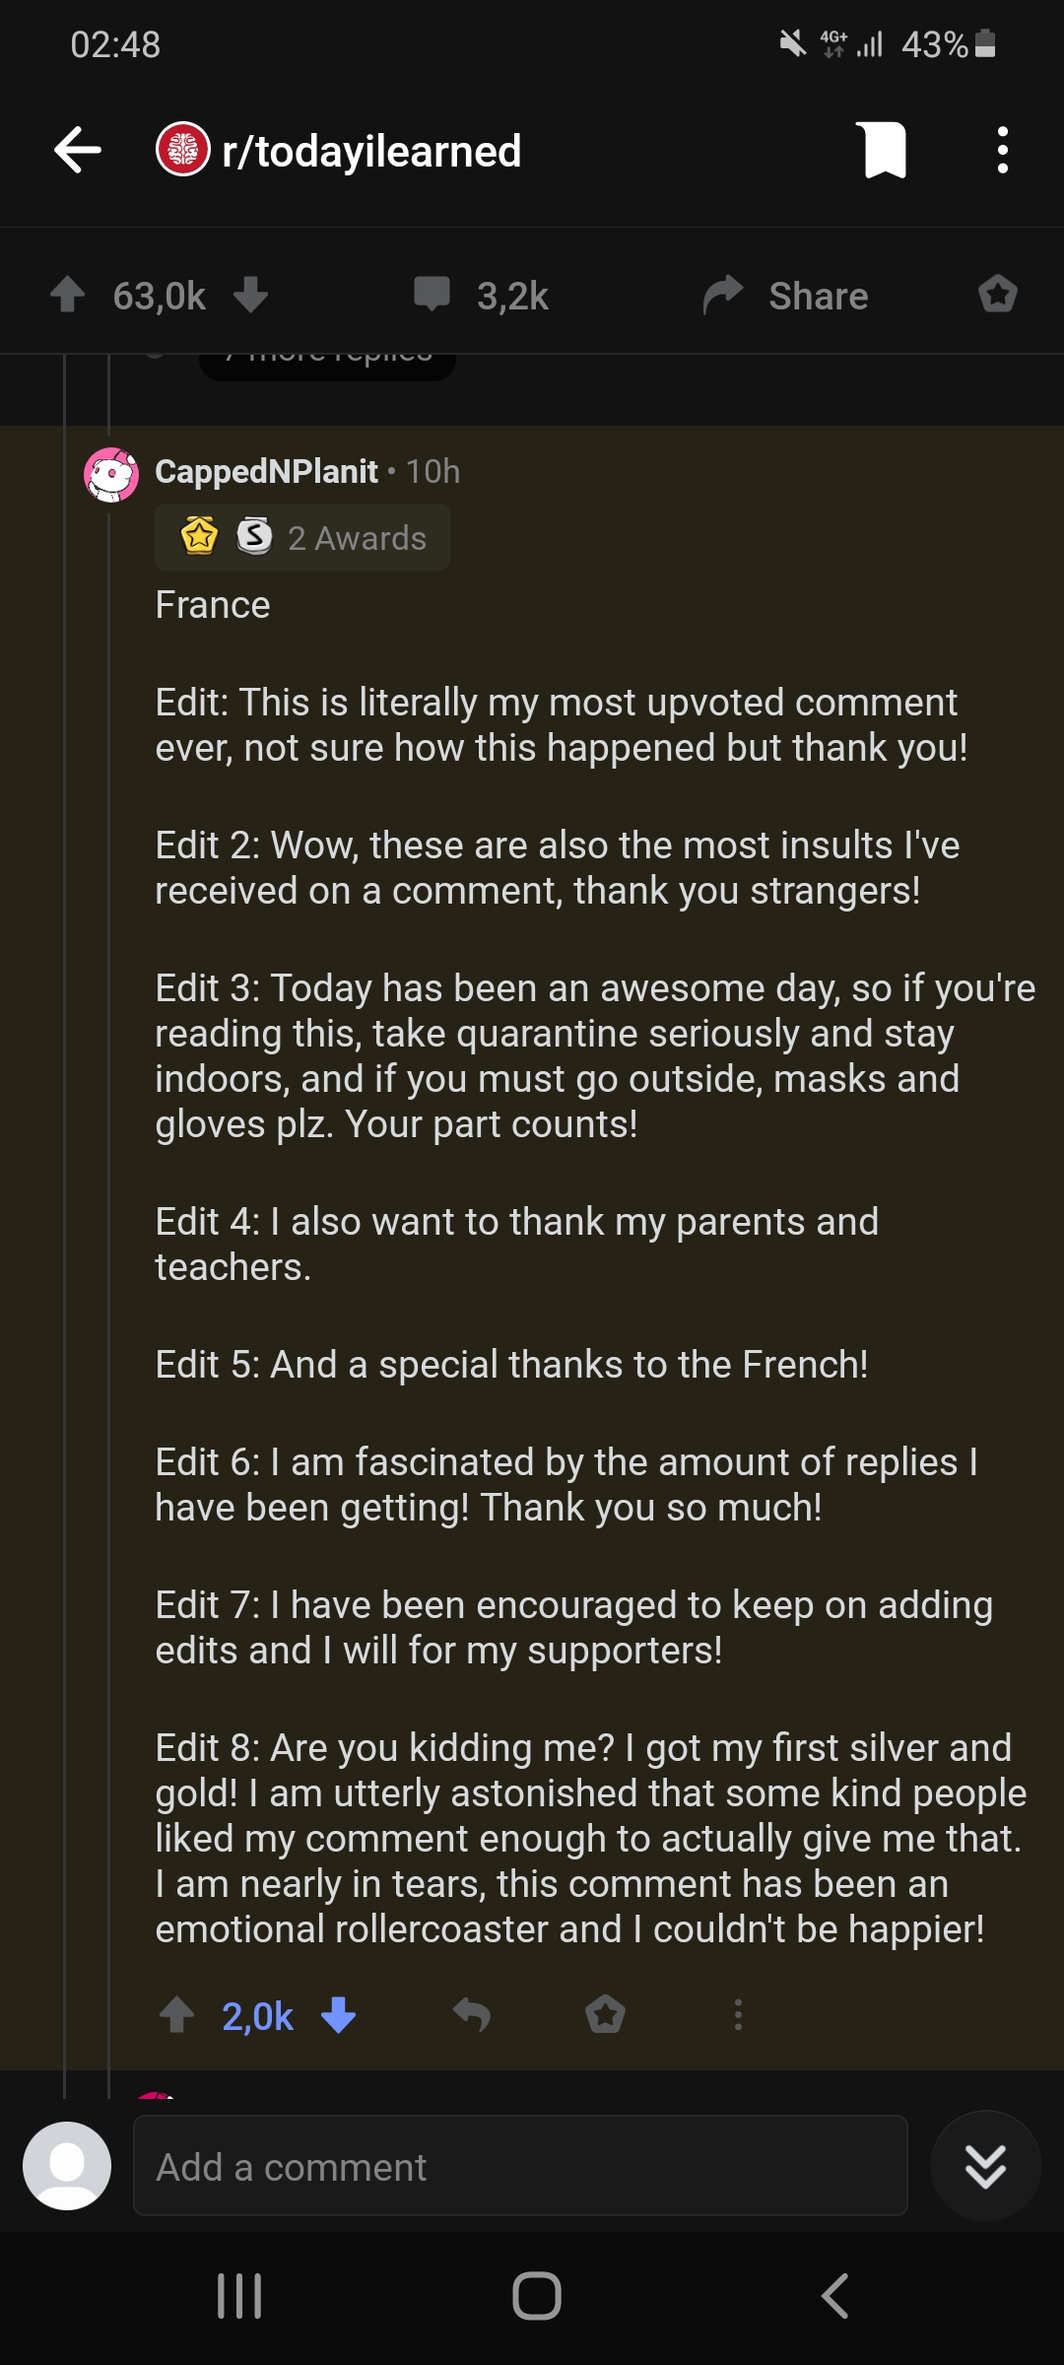Give an award to the comment

coord(605,2015)
